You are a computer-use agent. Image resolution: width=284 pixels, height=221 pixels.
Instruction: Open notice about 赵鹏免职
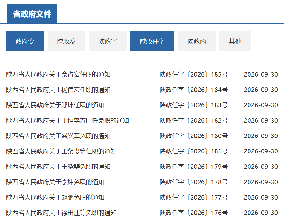pos(55,197)
